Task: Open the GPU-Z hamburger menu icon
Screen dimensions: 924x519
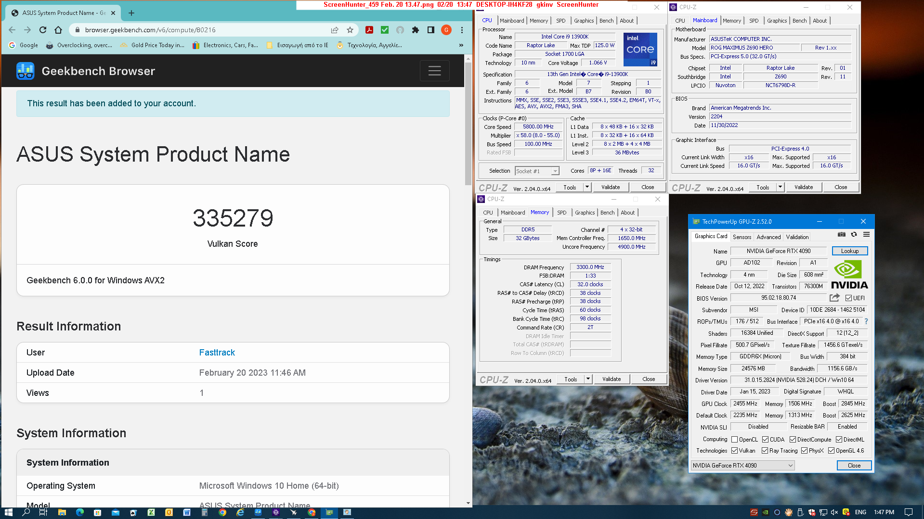Action: pos(866,235)
